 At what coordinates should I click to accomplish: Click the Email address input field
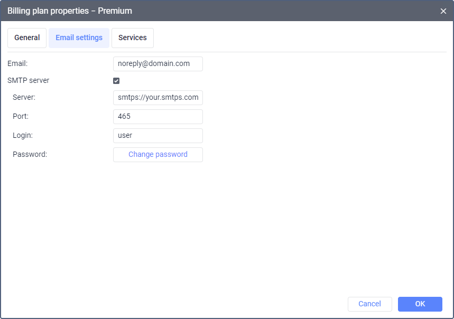point(157,64)
